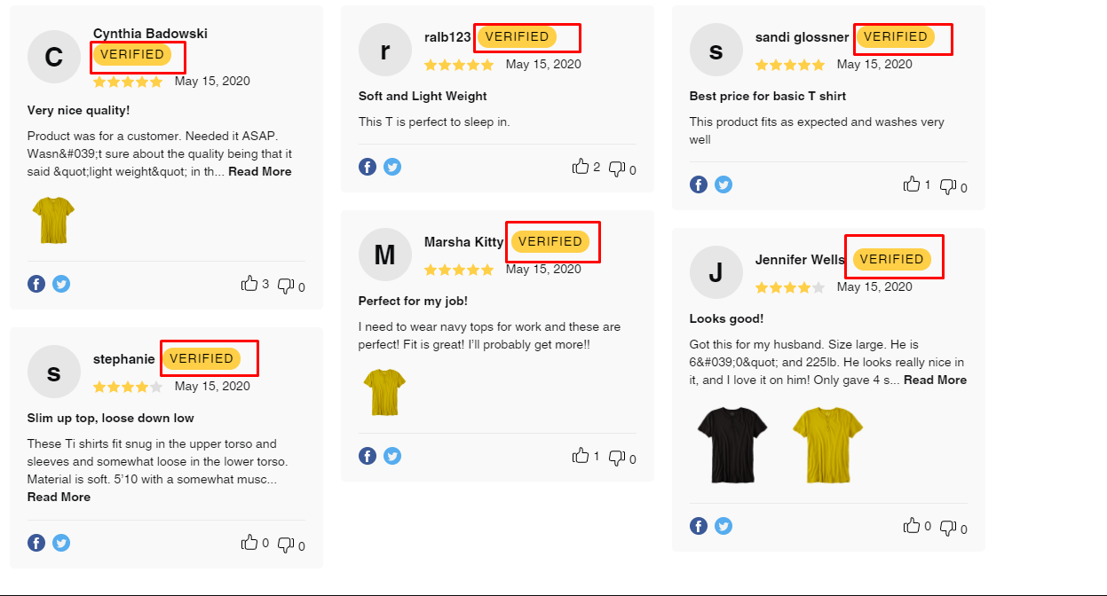Open the yellow shirt image in Cynthia's review

point(54,219)
